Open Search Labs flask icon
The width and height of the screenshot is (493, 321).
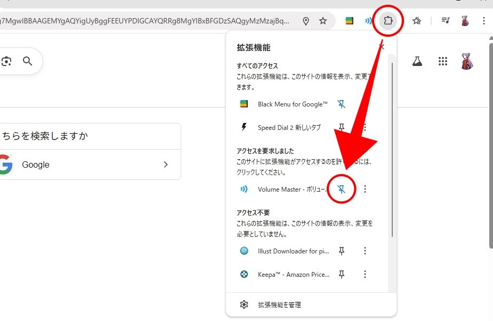click(x=417, y=62)
